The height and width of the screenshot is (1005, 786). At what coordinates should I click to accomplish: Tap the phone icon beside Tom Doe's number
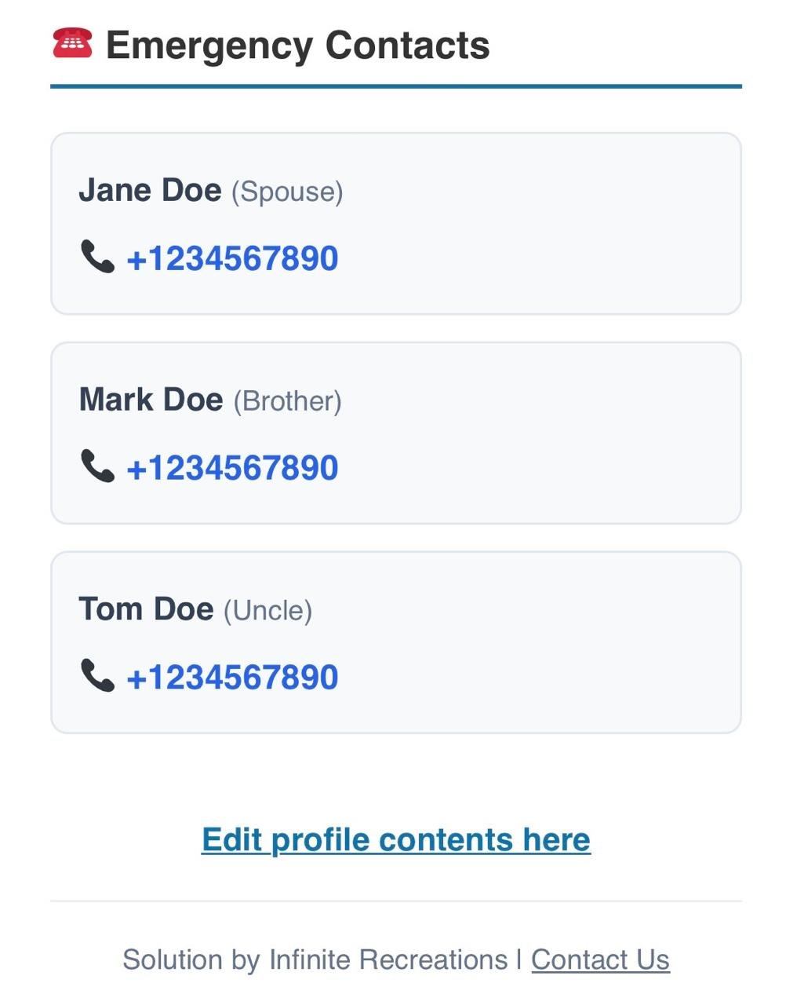point(97,675)
